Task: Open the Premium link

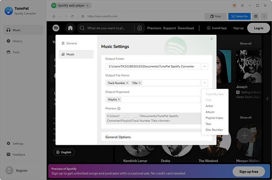Action: pos(154,28)
